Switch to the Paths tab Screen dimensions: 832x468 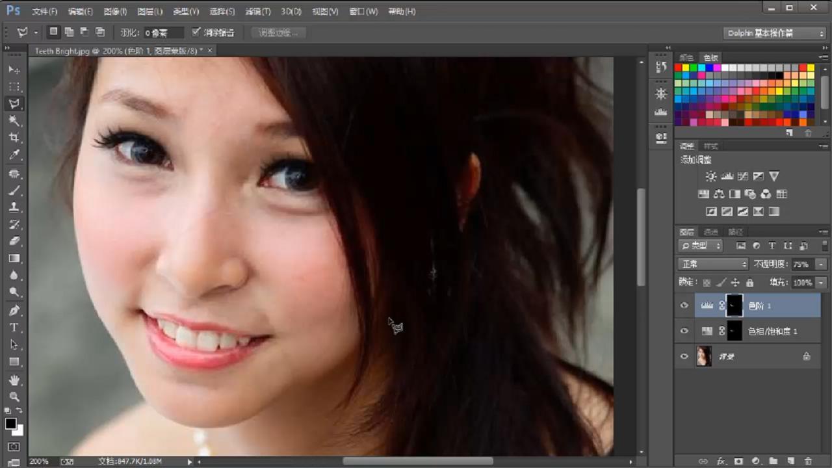735,232
